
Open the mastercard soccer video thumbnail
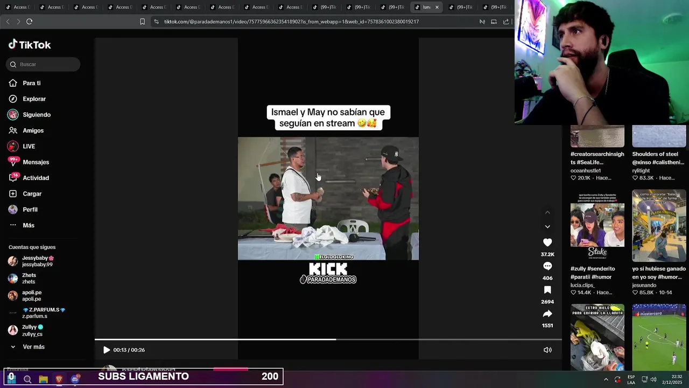(x=659, y=337)
